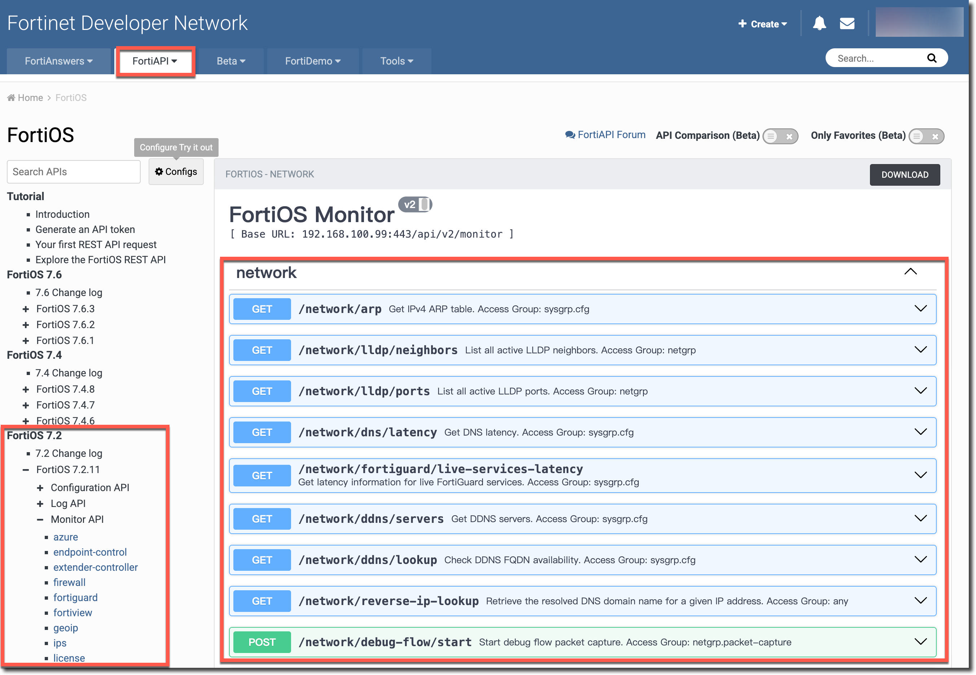Open the Introduction tutorial
Image resolution: width=976 pixels, height=675 pixels.
tap(63, 215)
